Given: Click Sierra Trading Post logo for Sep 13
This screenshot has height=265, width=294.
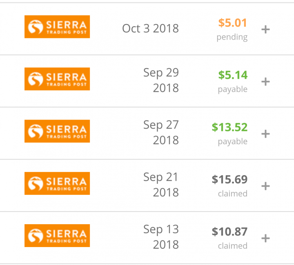Looking at the screenshot, I should point(57,236).
